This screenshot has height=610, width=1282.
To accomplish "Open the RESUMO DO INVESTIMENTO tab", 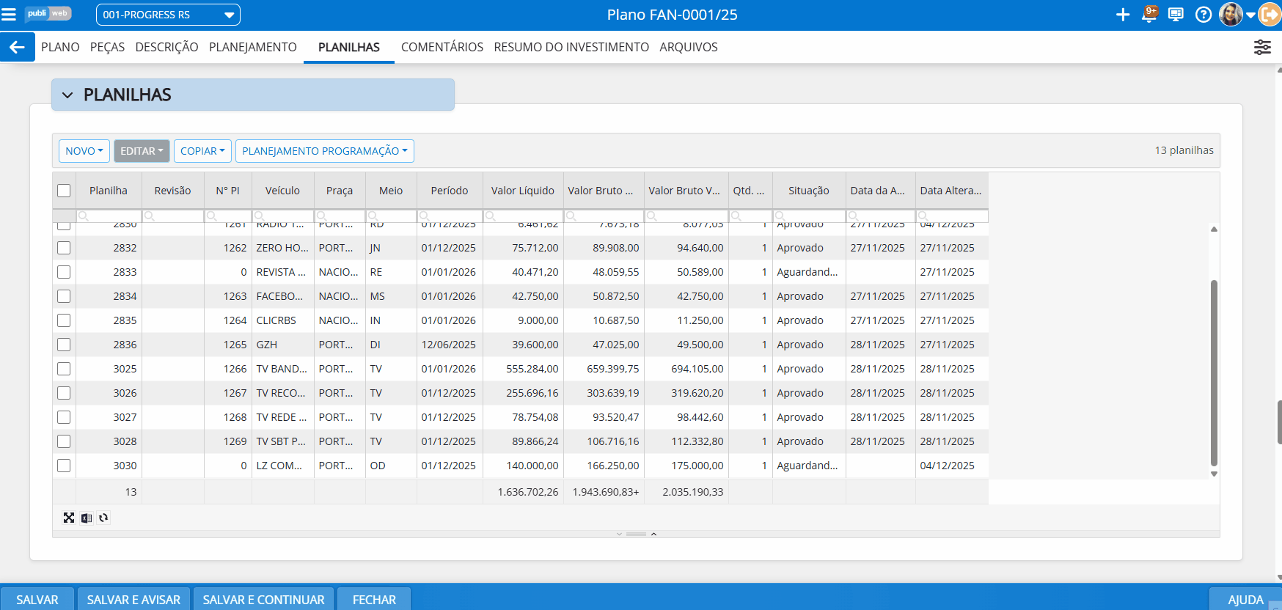I will (x=571, y=47).
